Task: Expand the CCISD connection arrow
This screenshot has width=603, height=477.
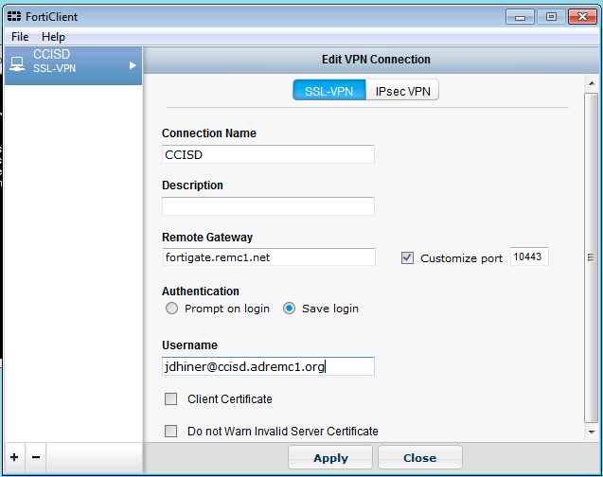Action: [133, 65]
